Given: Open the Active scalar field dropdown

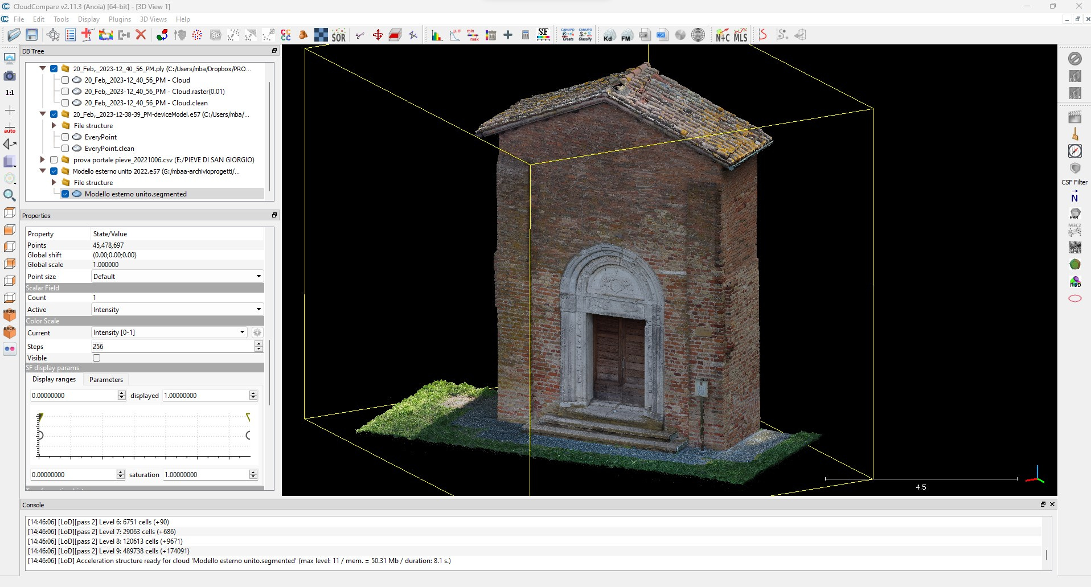Looking at the screenshot, I should coord(177,310).
